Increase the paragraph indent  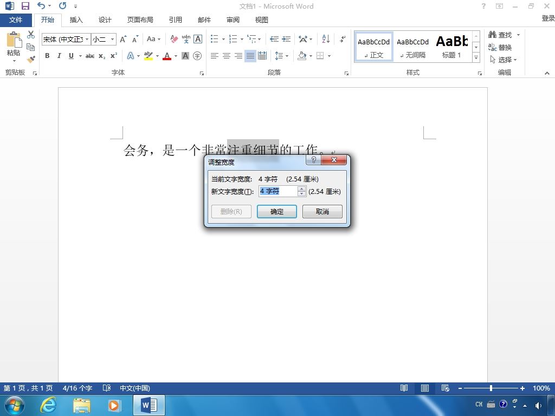pos(286,39)
